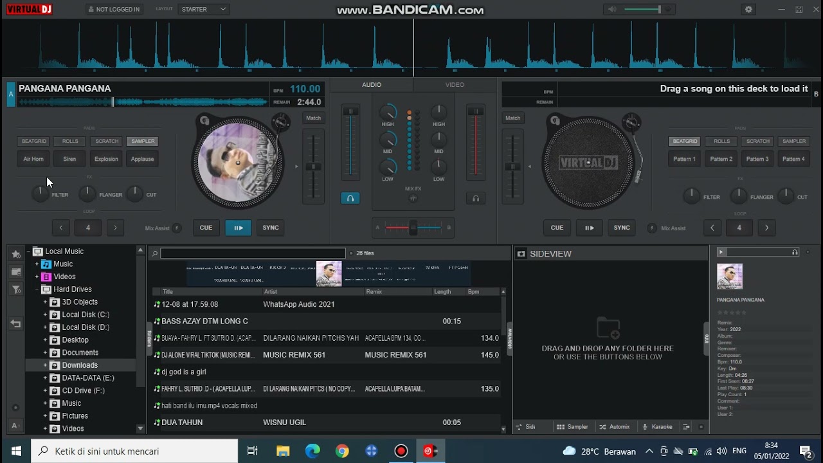Click the CUE button on deck A
This screenshot has height=463, width=823.
[x=206, y=228]
